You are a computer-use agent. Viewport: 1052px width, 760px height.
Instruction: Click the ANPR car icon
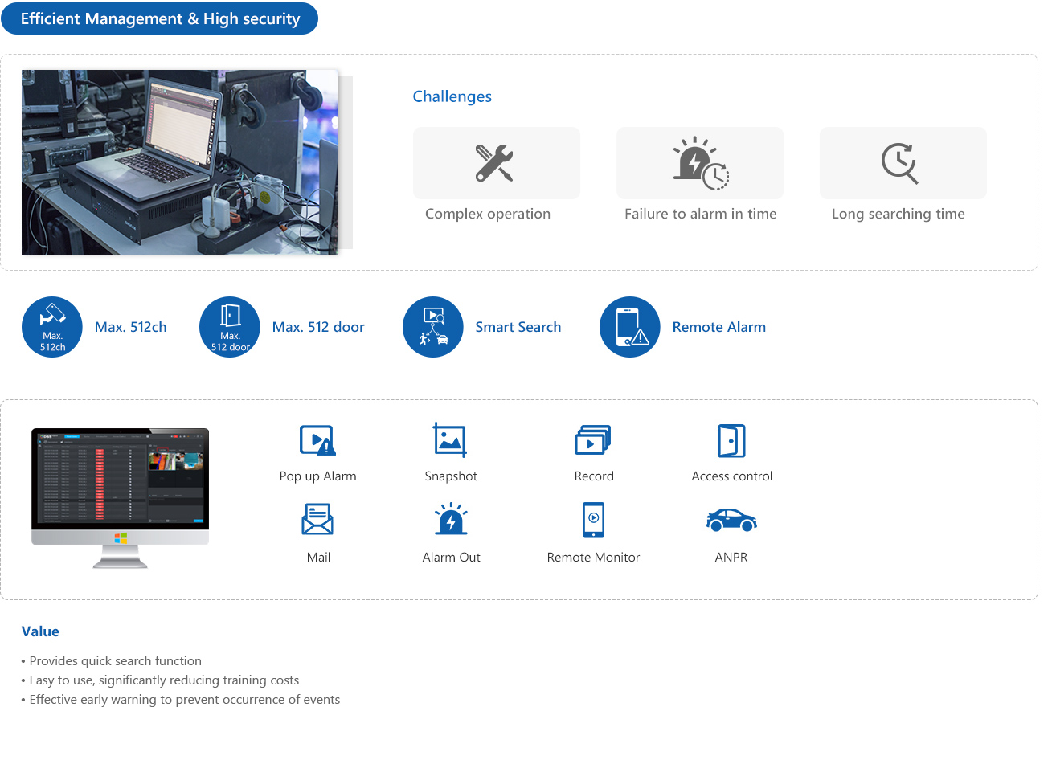(x=731, y=521)
